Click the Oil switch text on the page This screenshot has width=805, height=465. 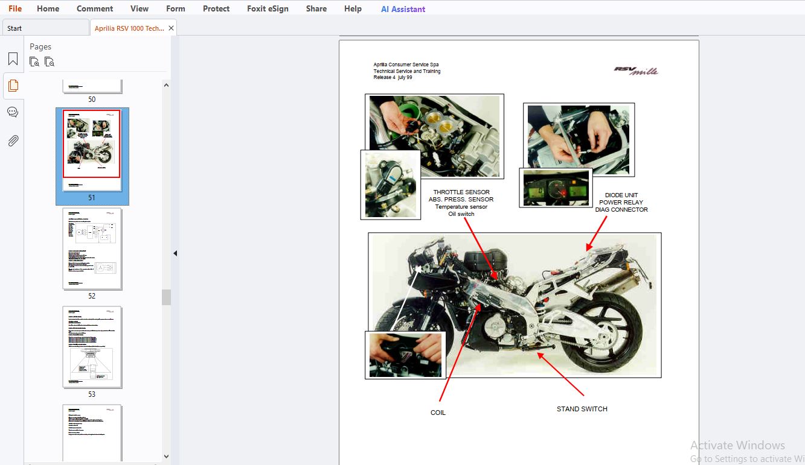coord(461,214)
